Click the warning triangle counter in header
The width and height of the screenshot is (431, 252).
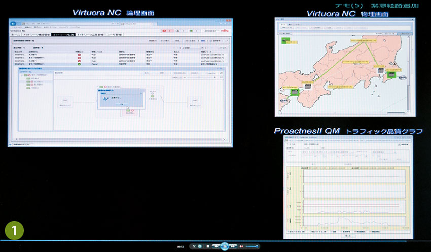point(181,31)
